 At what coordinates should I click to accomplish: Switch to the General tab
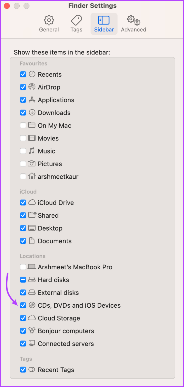(49, 23)
